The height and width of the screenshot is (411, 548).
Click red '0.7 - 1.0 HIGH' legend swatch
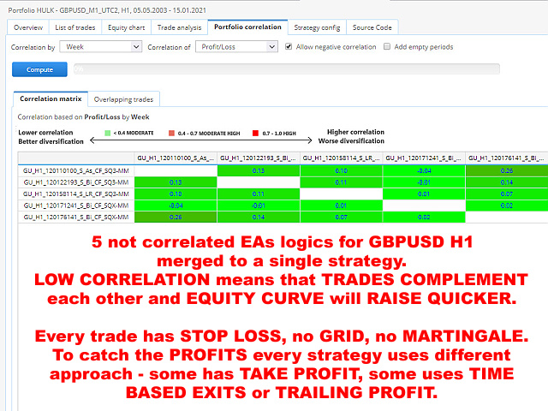point(255,133)
